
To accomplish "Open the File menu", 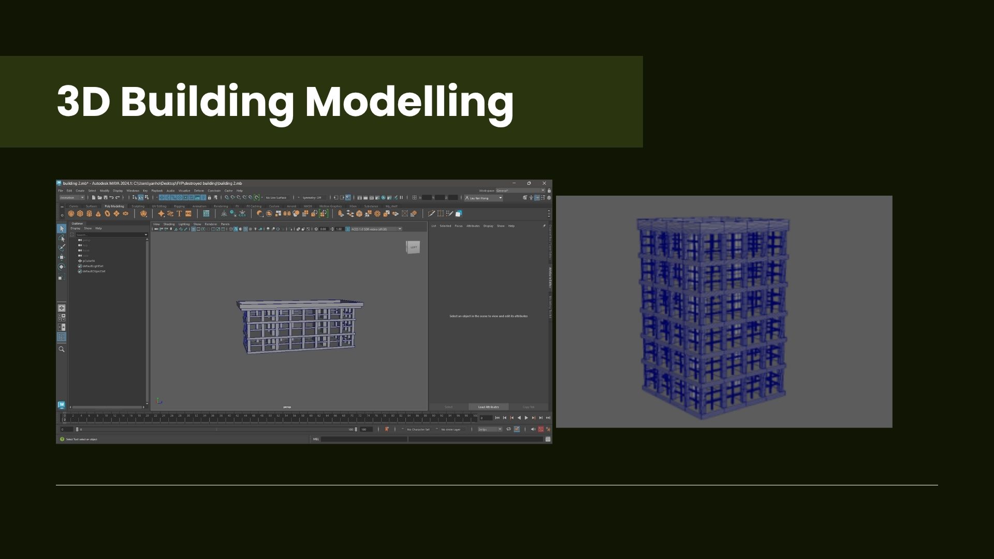I will pos(61,190).
